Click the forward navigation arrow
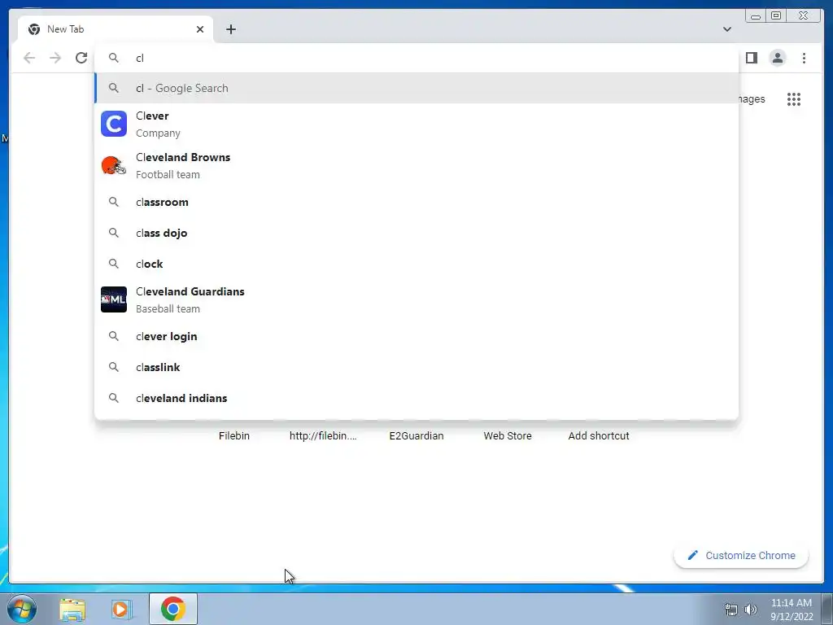This screenshot has width=833, height=625. (x=55, y=58)
